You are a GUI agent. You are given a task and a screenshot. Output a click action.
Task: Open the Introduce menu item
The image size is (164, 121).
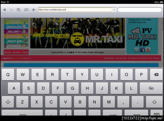(16, 36)
